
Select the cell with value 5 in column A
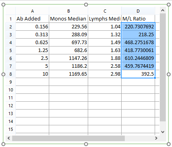pos(32,66)
